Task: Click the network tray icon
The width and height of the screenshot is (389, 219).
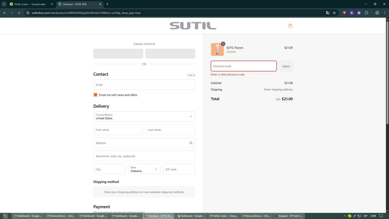Action: coord(359,216)
